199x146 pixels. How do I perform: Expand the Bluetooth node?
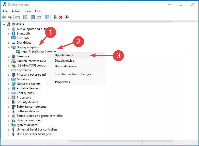pos(8,34)
